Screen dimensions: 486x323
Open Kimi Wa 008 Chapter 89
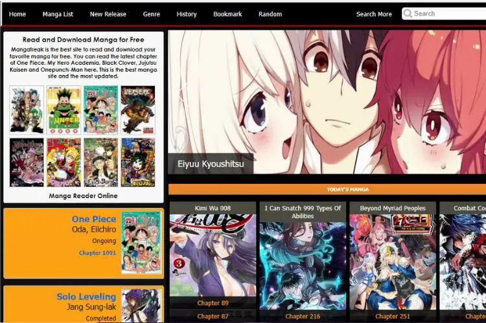point(213,303)
